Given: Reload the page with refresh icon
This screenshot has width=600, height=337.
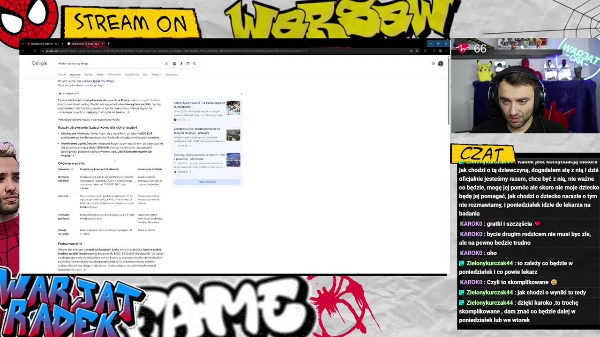Looking at the screenshot, I should click(35, 51).
